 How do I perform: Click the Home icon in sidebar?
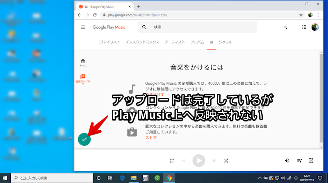[x=83, y=61]
